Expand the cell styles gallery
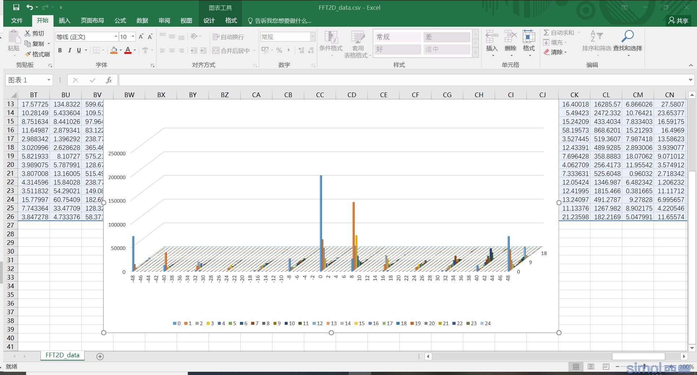 (476, 53)
